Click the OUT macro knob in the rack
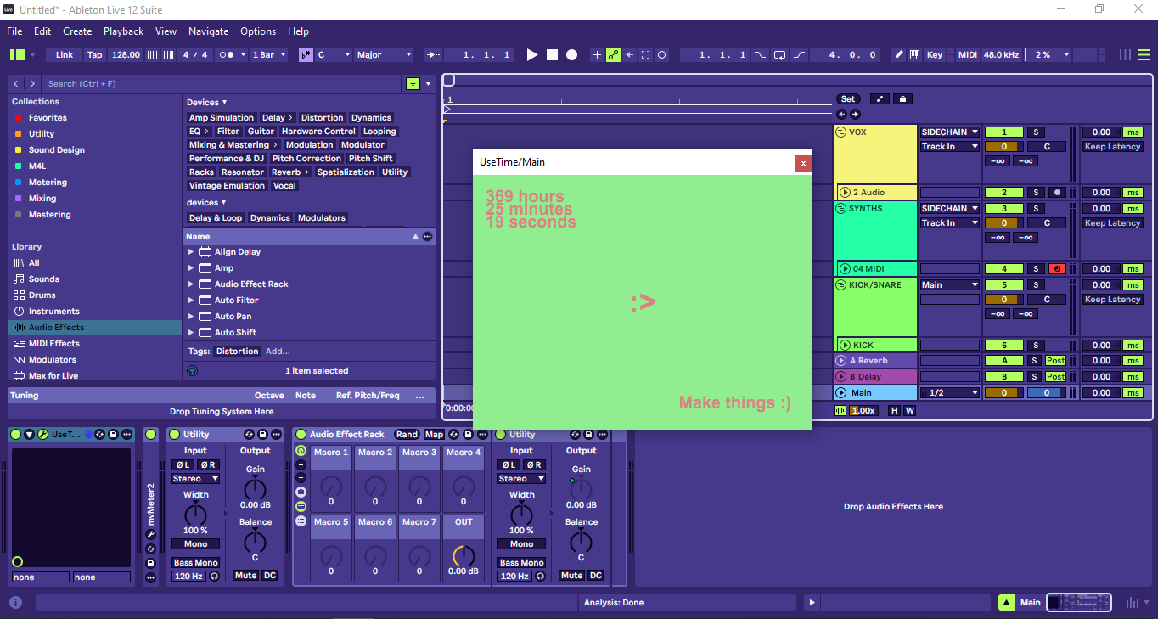Screen dimensions: 1158x619 [464, 556]
